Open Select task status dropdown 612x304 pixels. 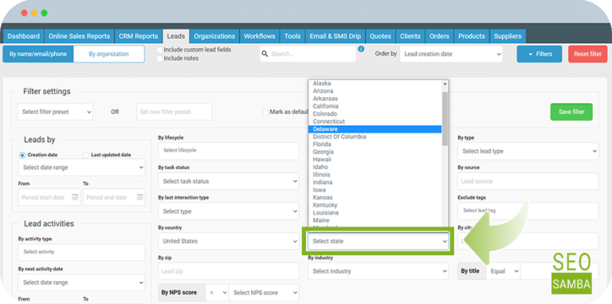coord(229,181)
